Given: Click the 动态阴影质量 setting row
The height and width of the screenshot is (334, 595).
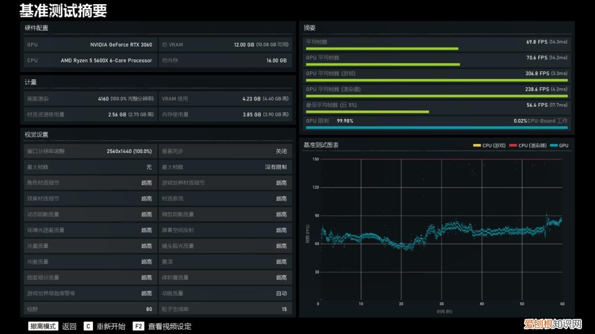Looking at the screenshot, I should [x=90, y=214].
